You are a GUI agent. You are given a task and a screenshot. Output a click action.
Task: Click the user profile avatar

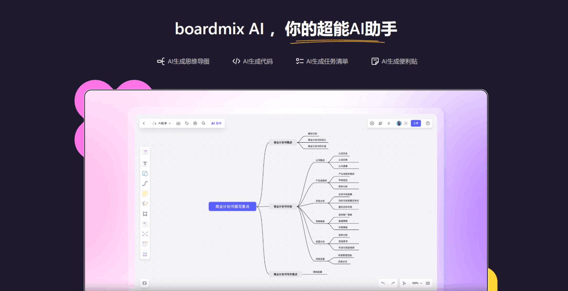399,123
